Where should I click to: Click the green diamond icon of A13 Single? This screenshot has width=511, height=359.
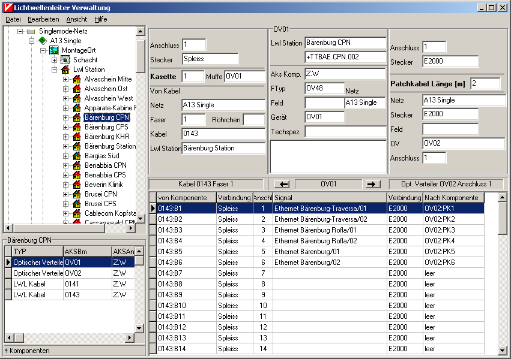[43, 41]
